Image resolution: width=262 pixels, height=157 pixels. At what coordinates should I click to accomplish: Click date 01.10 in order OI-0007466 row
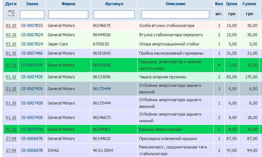tap(11, 53)
